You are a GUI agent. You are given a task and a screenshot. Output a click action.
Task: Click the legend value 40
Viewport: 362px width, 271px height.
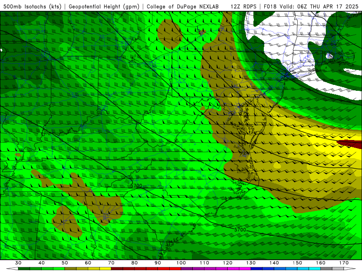42,263
